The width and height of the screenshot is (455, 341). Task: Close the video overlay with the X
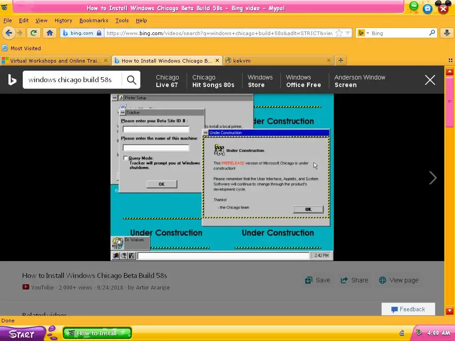430,80
